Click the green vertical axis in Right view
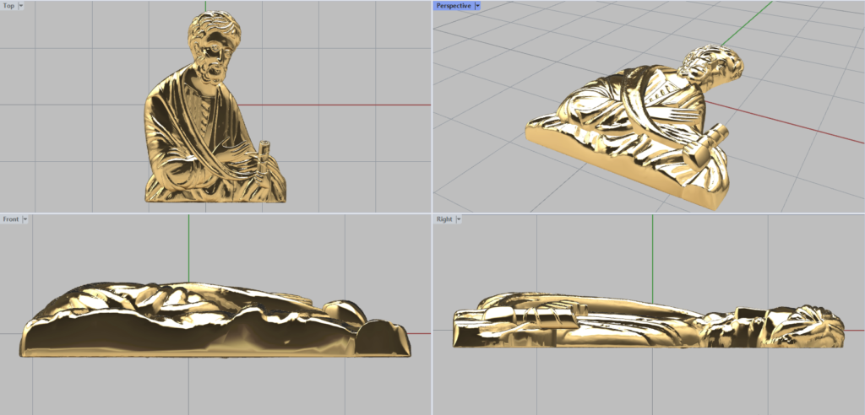Image resolution: width=865 pixels, height=415 pixels. 653,253
